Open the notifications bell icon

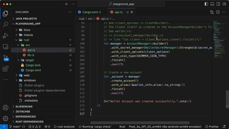[224, 126]
